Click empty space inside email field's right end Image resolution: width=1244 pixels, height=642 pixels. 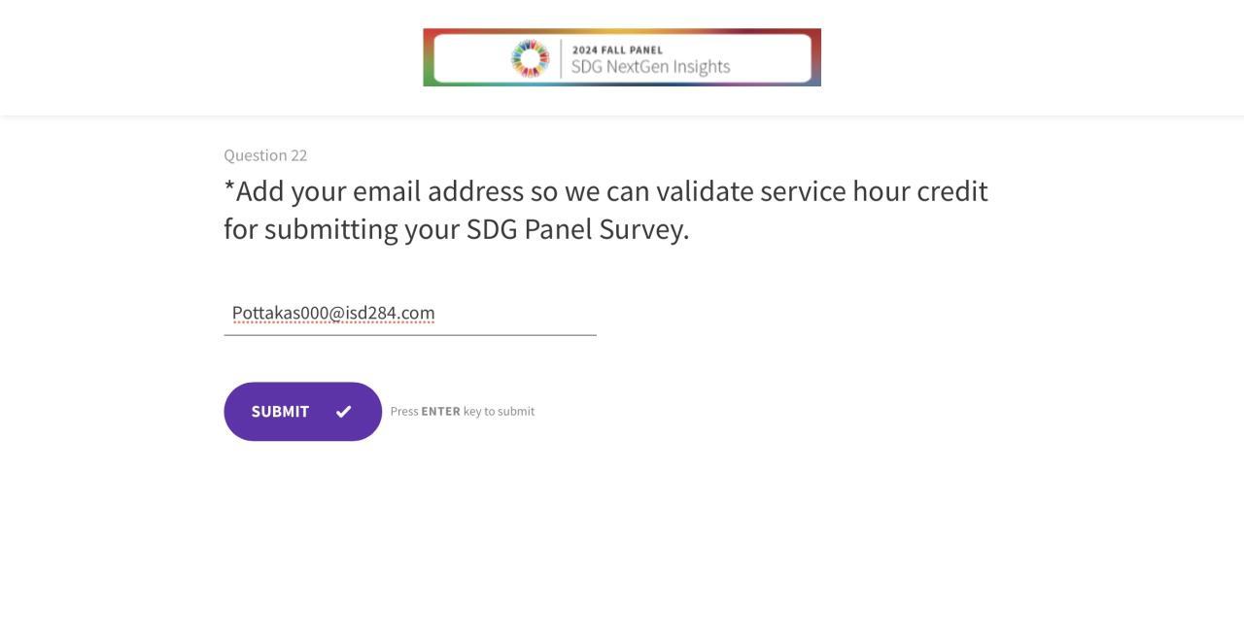point(554,313)
